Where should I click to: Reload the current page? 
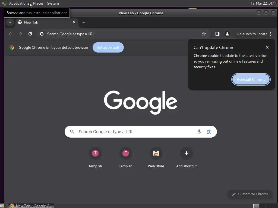[30, 34]
